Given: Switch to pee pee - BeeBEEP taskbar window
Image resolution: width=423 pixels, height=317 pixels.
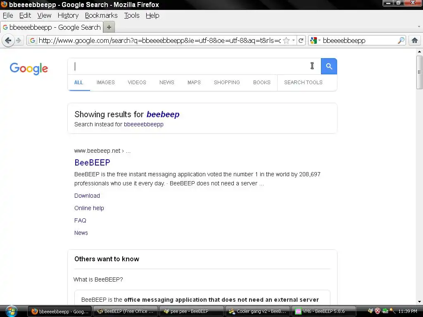Looking at the screenshot, I should (191, 311).
